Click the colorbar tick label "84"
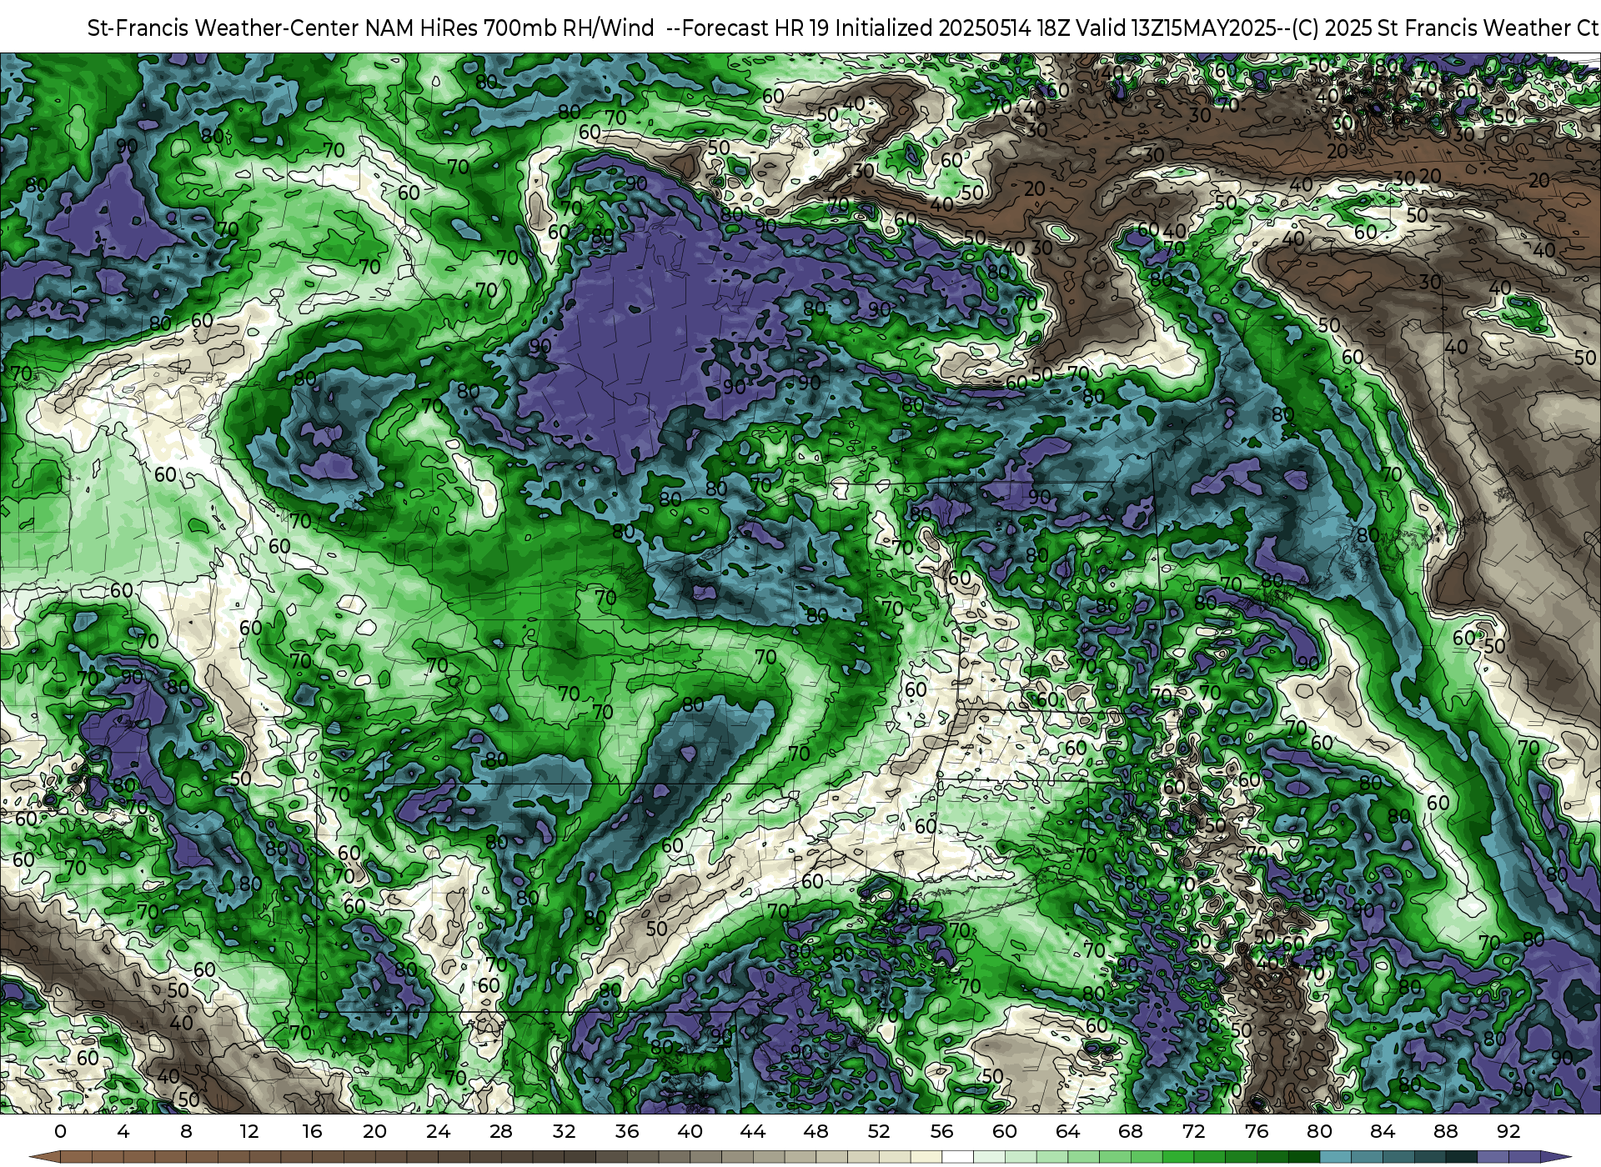 [x=1383, y=1131]
